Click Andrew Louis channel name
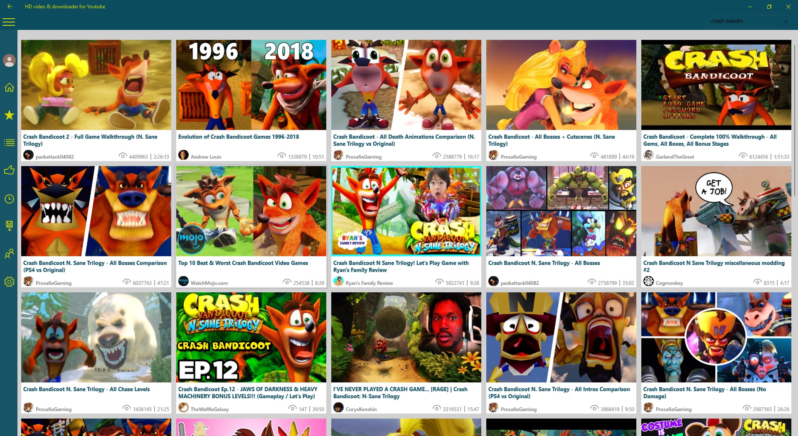 click(206, 157)
